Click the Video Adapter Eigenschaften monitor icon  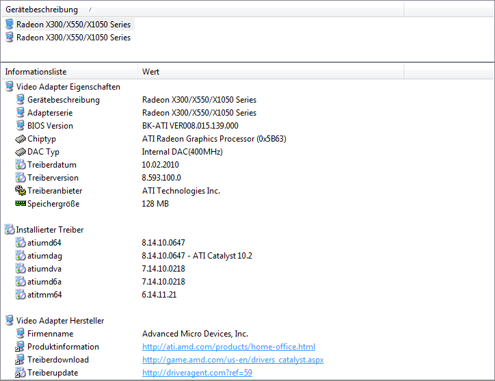click(x=10, y=87)
